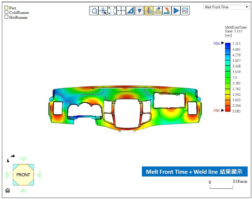Click the air trap display icon

pos(158,11)
